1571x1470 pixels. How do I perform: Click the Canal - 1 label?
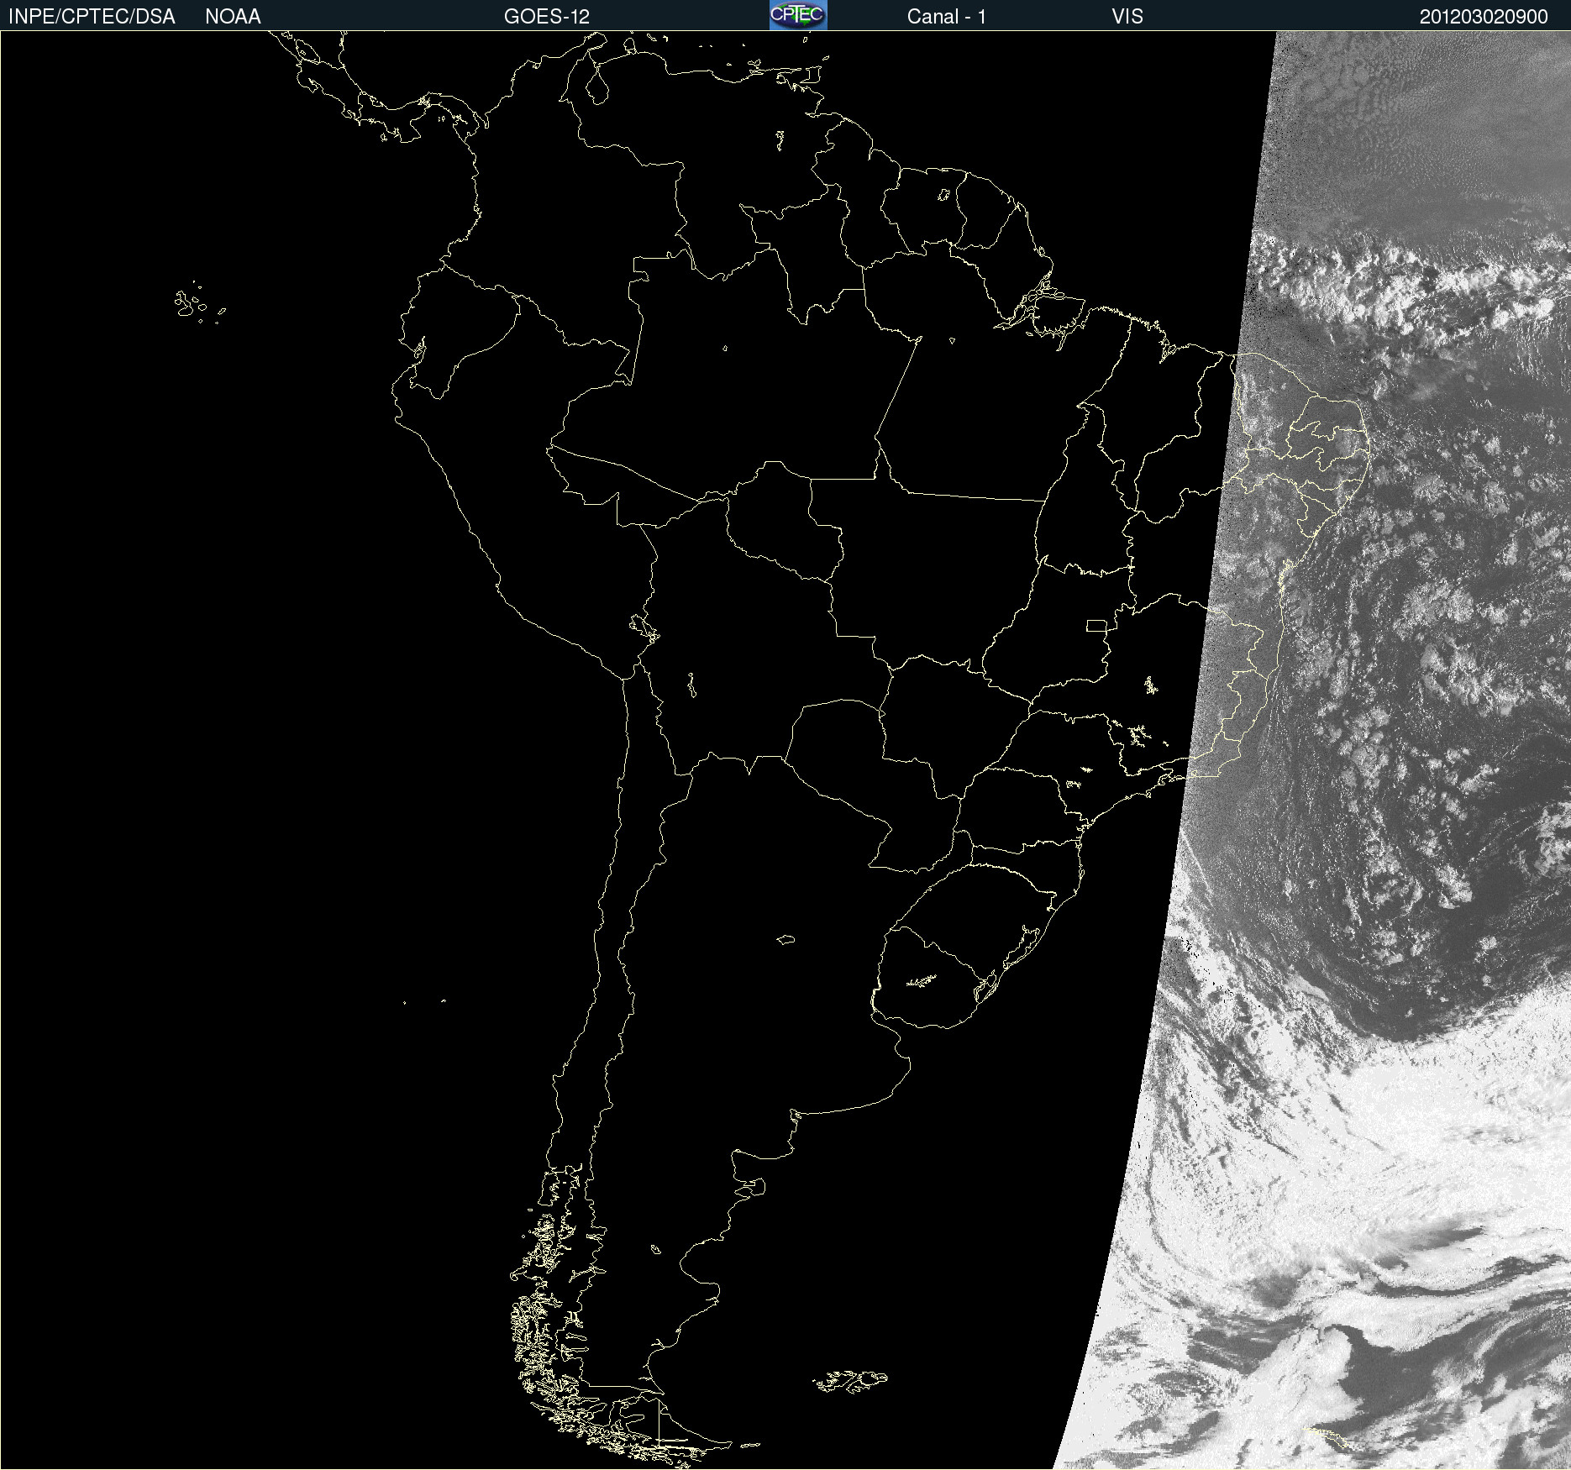[x=946, y=17]
